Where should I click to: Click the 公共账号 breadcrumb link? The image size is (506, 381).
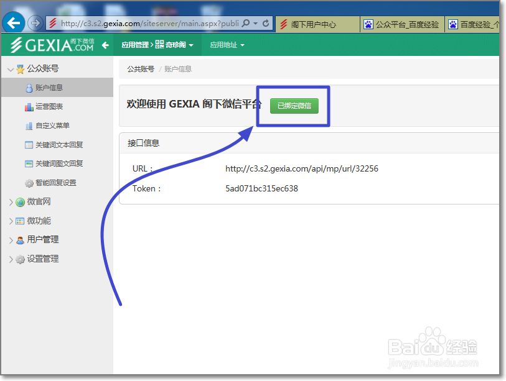141,69
